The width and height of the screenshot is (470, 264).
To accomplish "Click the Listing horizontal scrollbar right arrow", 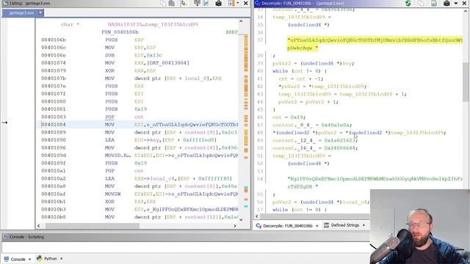I will [x=235, y=226].
